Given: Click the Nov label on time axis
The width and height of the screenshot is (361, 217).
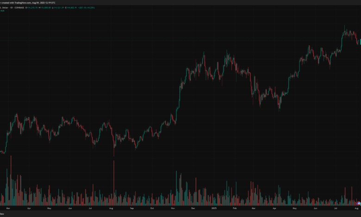Looking at the screenshot, I should (x=172, y=209).
